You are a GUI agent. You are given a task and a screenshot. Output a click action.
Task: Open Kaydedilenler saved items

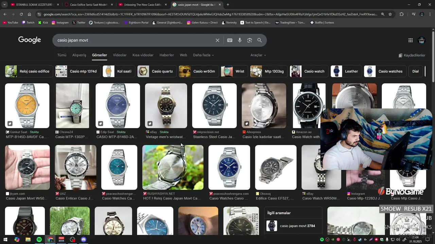coord(412,55)
